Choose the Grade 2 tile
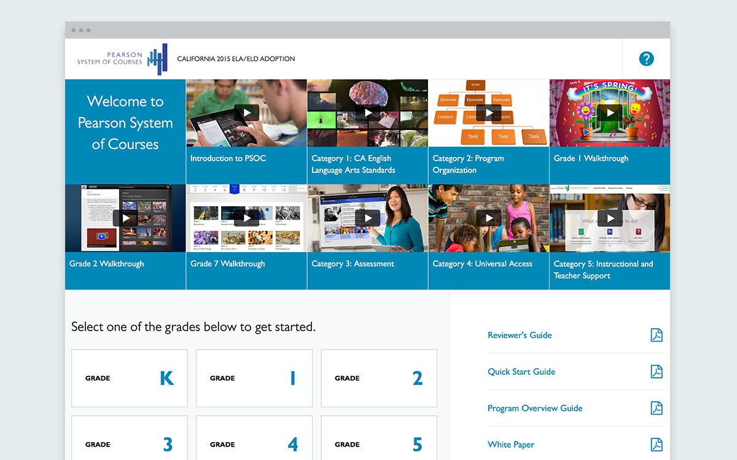 tap(378, 378)
